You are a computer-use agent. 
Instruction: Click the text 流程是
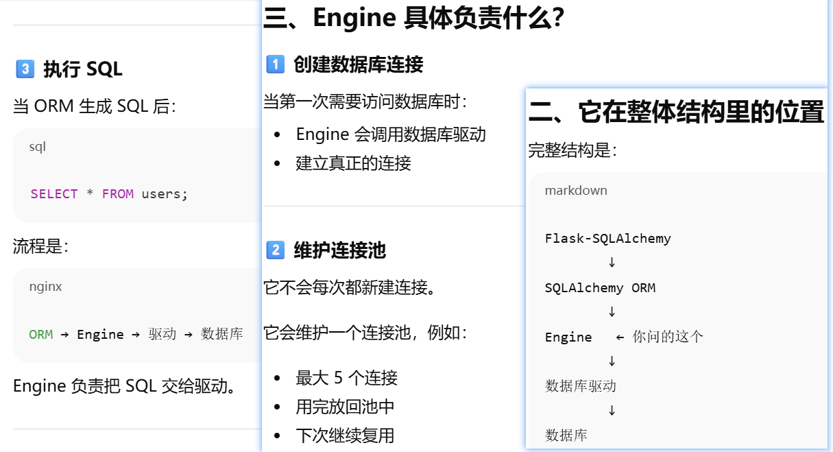coord(41,246)
